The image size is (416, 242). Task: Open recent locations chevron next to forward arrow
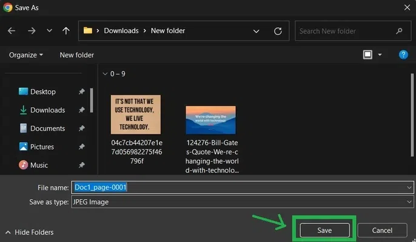(x=49, y=31)
